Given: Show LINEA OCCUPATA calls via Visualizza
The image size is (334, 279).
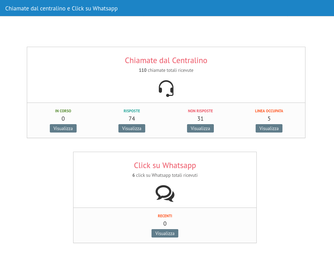Looking at the screenshot, I should (x=269, y=128).
